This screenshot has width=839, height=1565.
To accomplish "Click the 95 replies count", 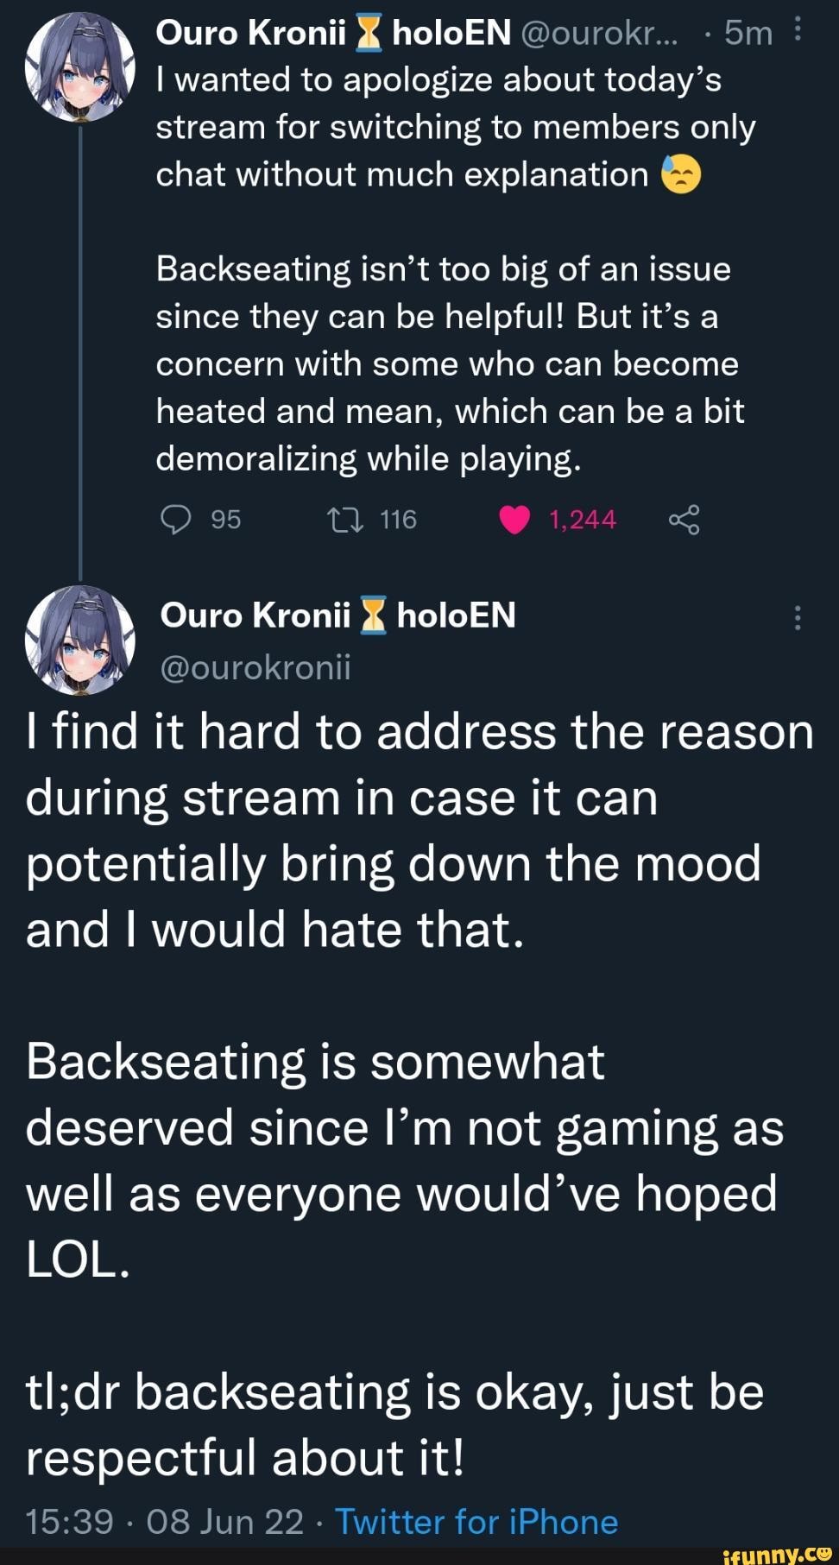I will (226, 520).
